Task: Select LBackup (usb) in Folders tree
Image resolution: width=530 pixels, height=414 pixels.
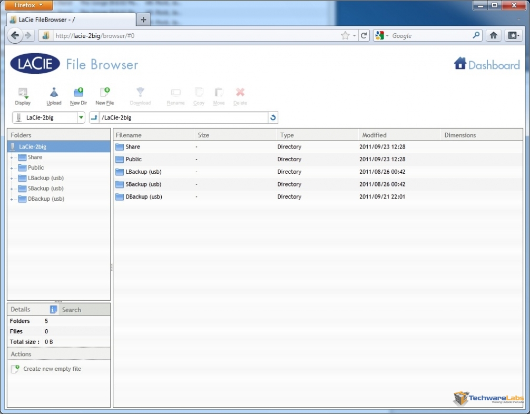Action: tap(46, 178)
